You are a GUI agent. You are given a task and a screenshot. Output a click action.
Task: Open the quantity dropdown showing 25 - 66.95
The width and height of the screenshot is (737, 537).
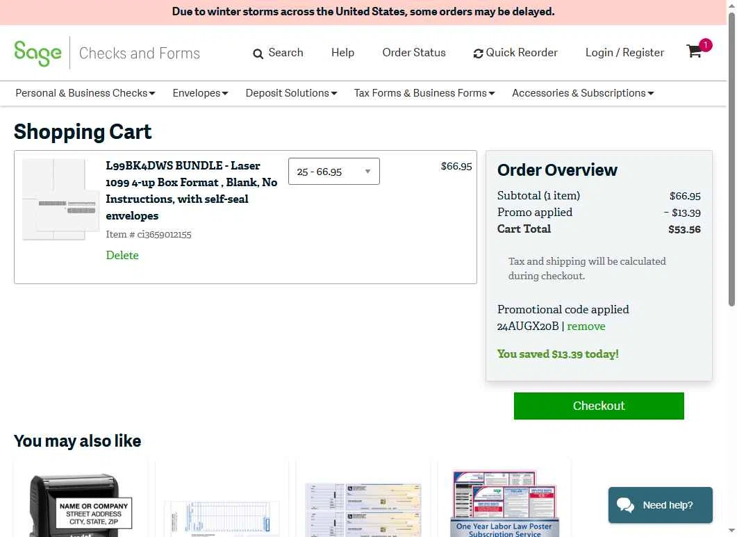click(333, 171)
